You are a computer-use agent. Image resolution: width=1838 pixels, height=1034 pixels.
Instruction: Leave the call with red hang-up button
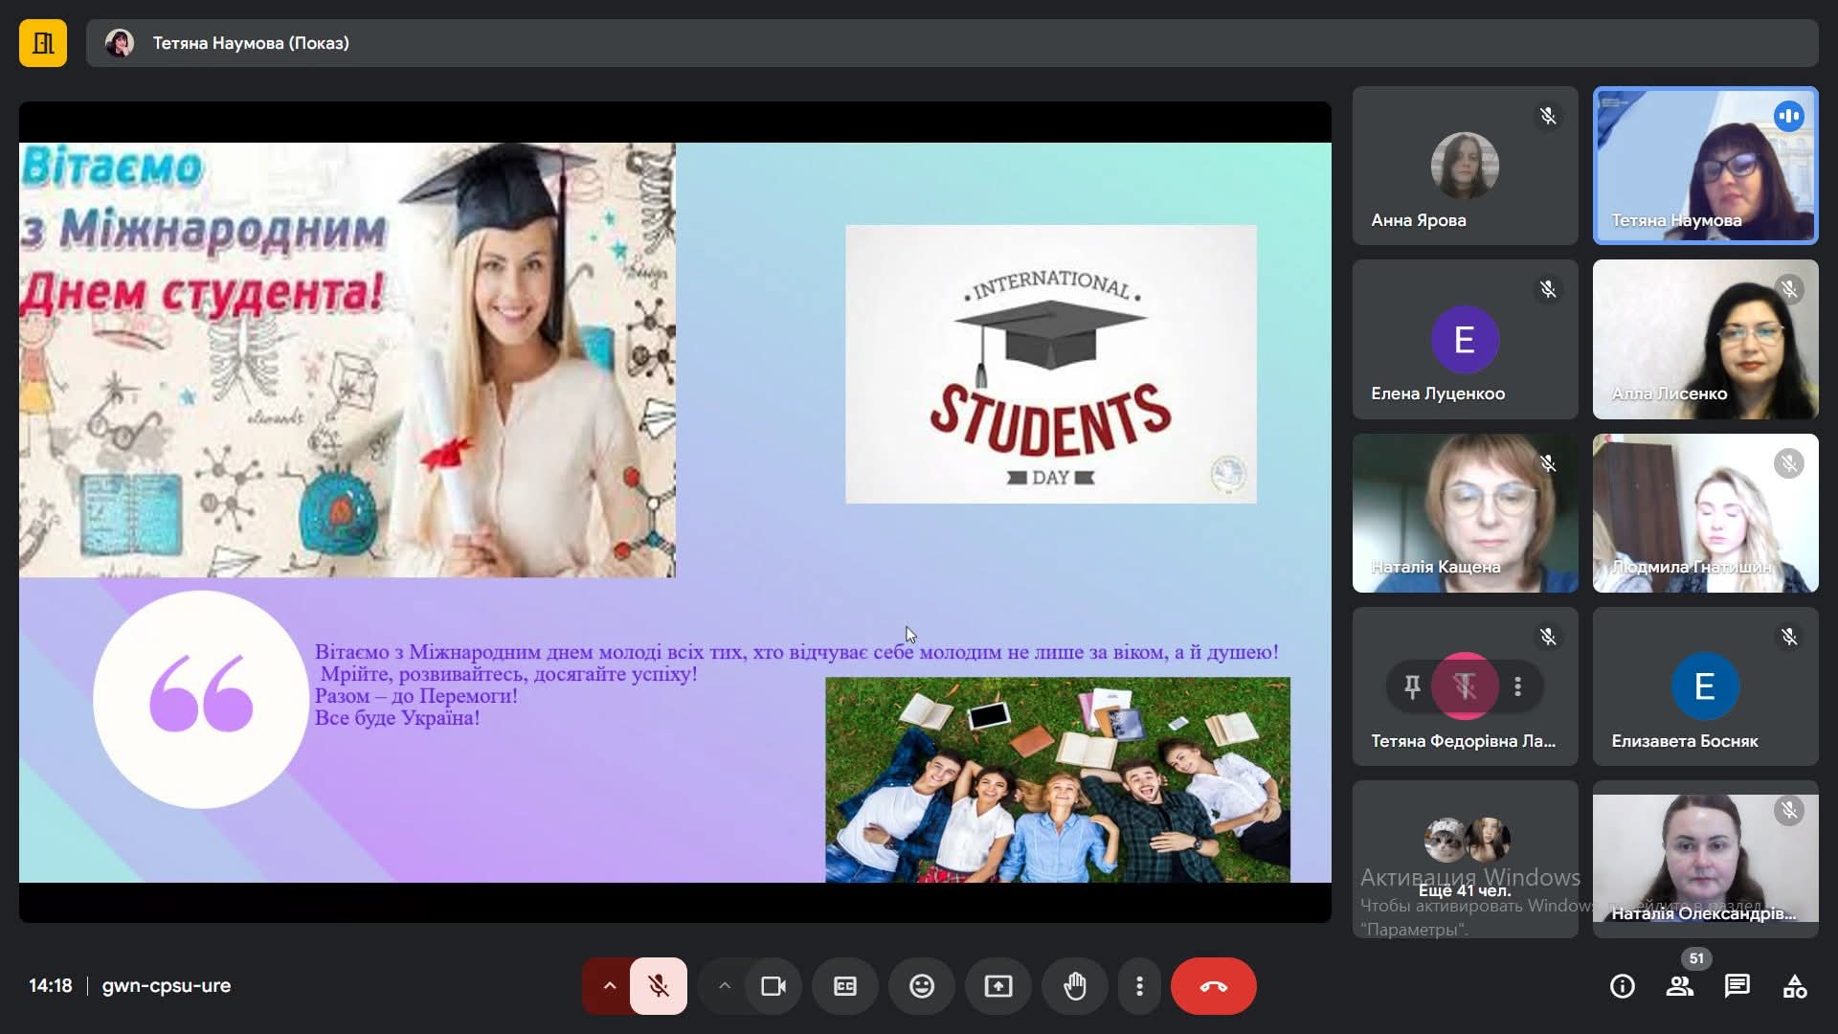[1213, 985]
